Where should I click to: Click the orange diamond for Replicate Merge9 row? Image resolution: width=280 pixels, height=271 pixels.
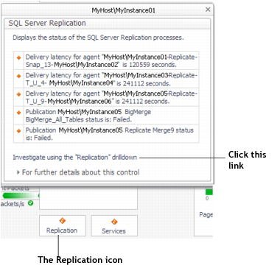(x=18, y=131)
